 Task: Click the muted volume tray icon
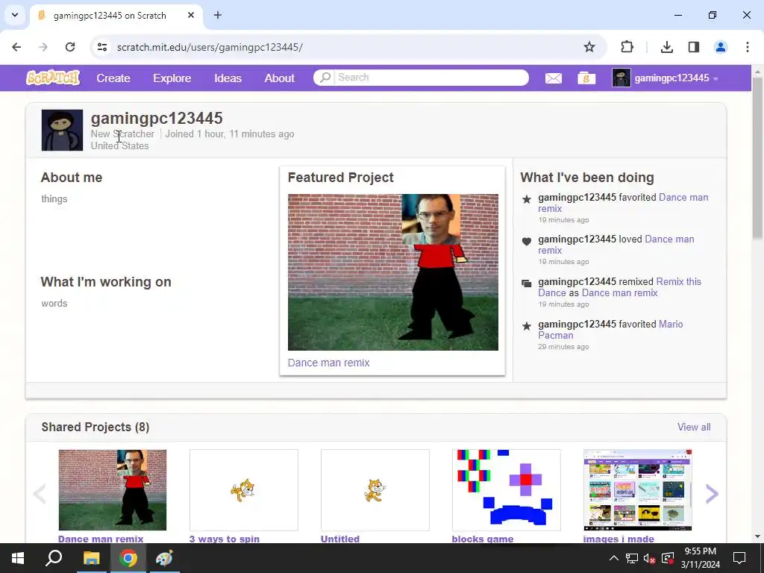649,558
